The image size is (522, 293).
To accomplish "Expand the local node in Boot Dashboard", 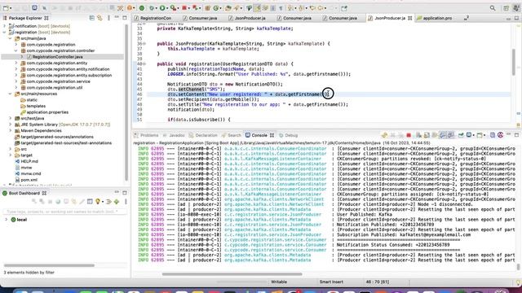I will coord(6,220).
